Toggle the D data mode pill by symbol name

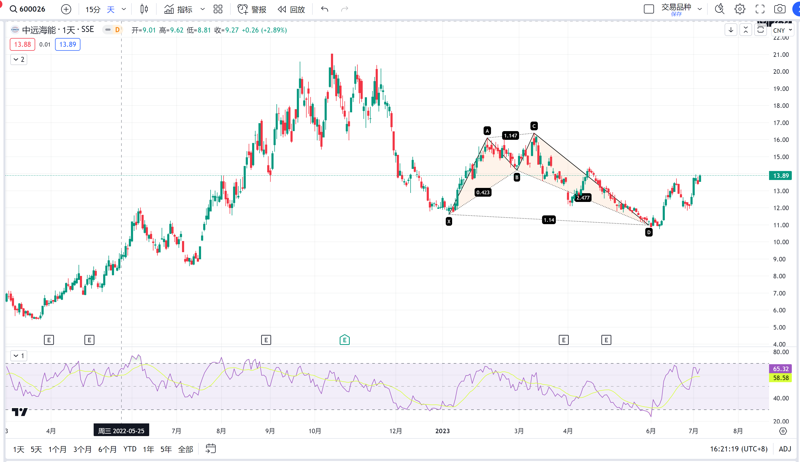[113, 30]
